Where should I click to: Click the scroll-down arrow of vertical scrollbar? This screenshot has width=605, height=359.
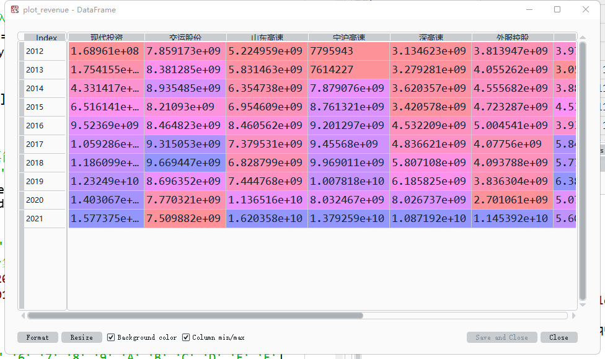coord(583,305)
